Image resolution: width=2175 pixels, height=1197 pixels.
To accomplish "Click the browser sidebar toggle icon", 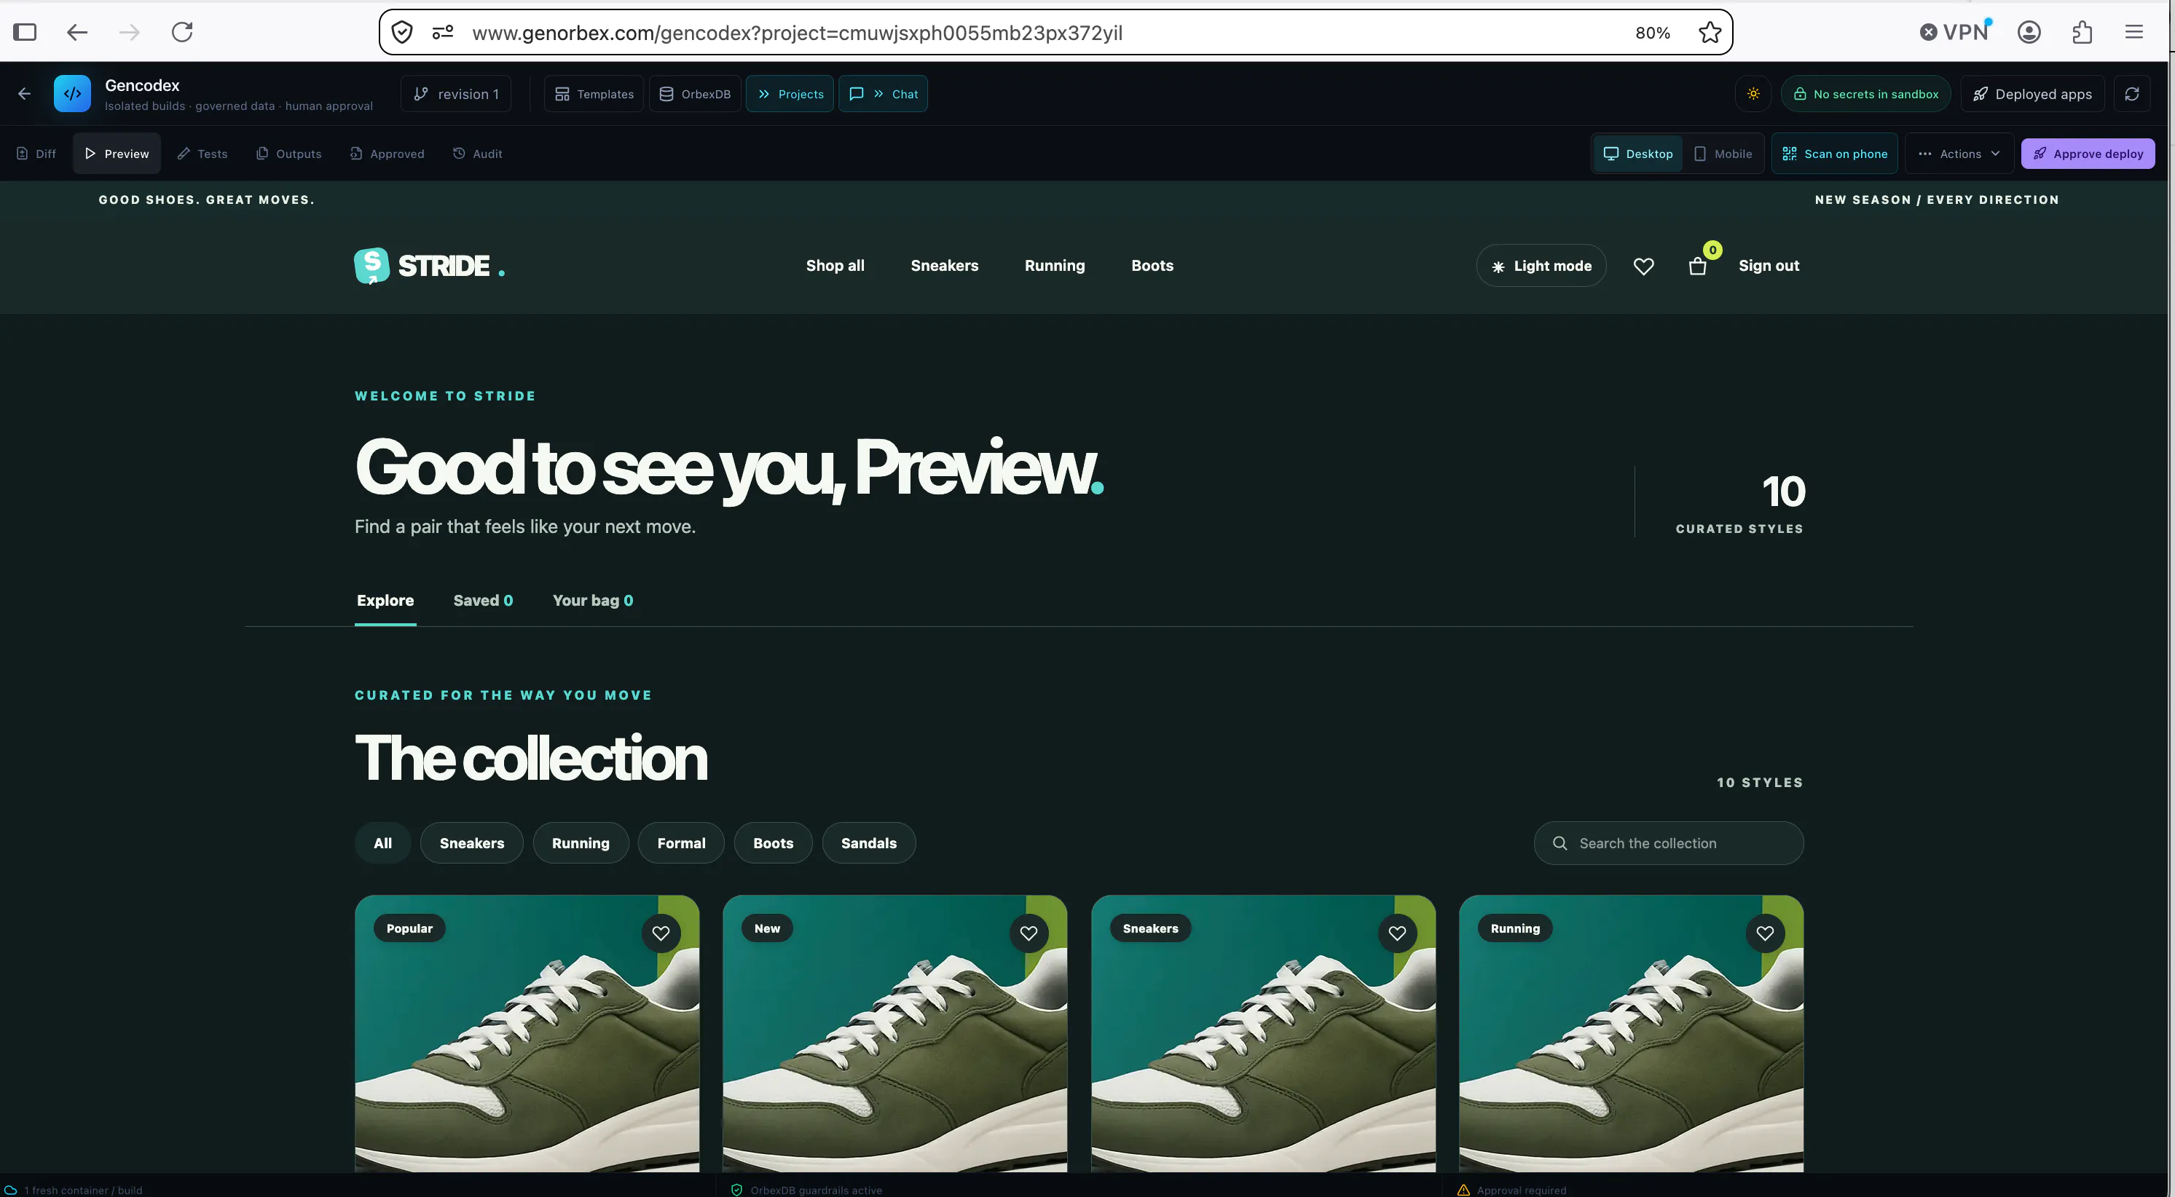I will coord(25,32).
